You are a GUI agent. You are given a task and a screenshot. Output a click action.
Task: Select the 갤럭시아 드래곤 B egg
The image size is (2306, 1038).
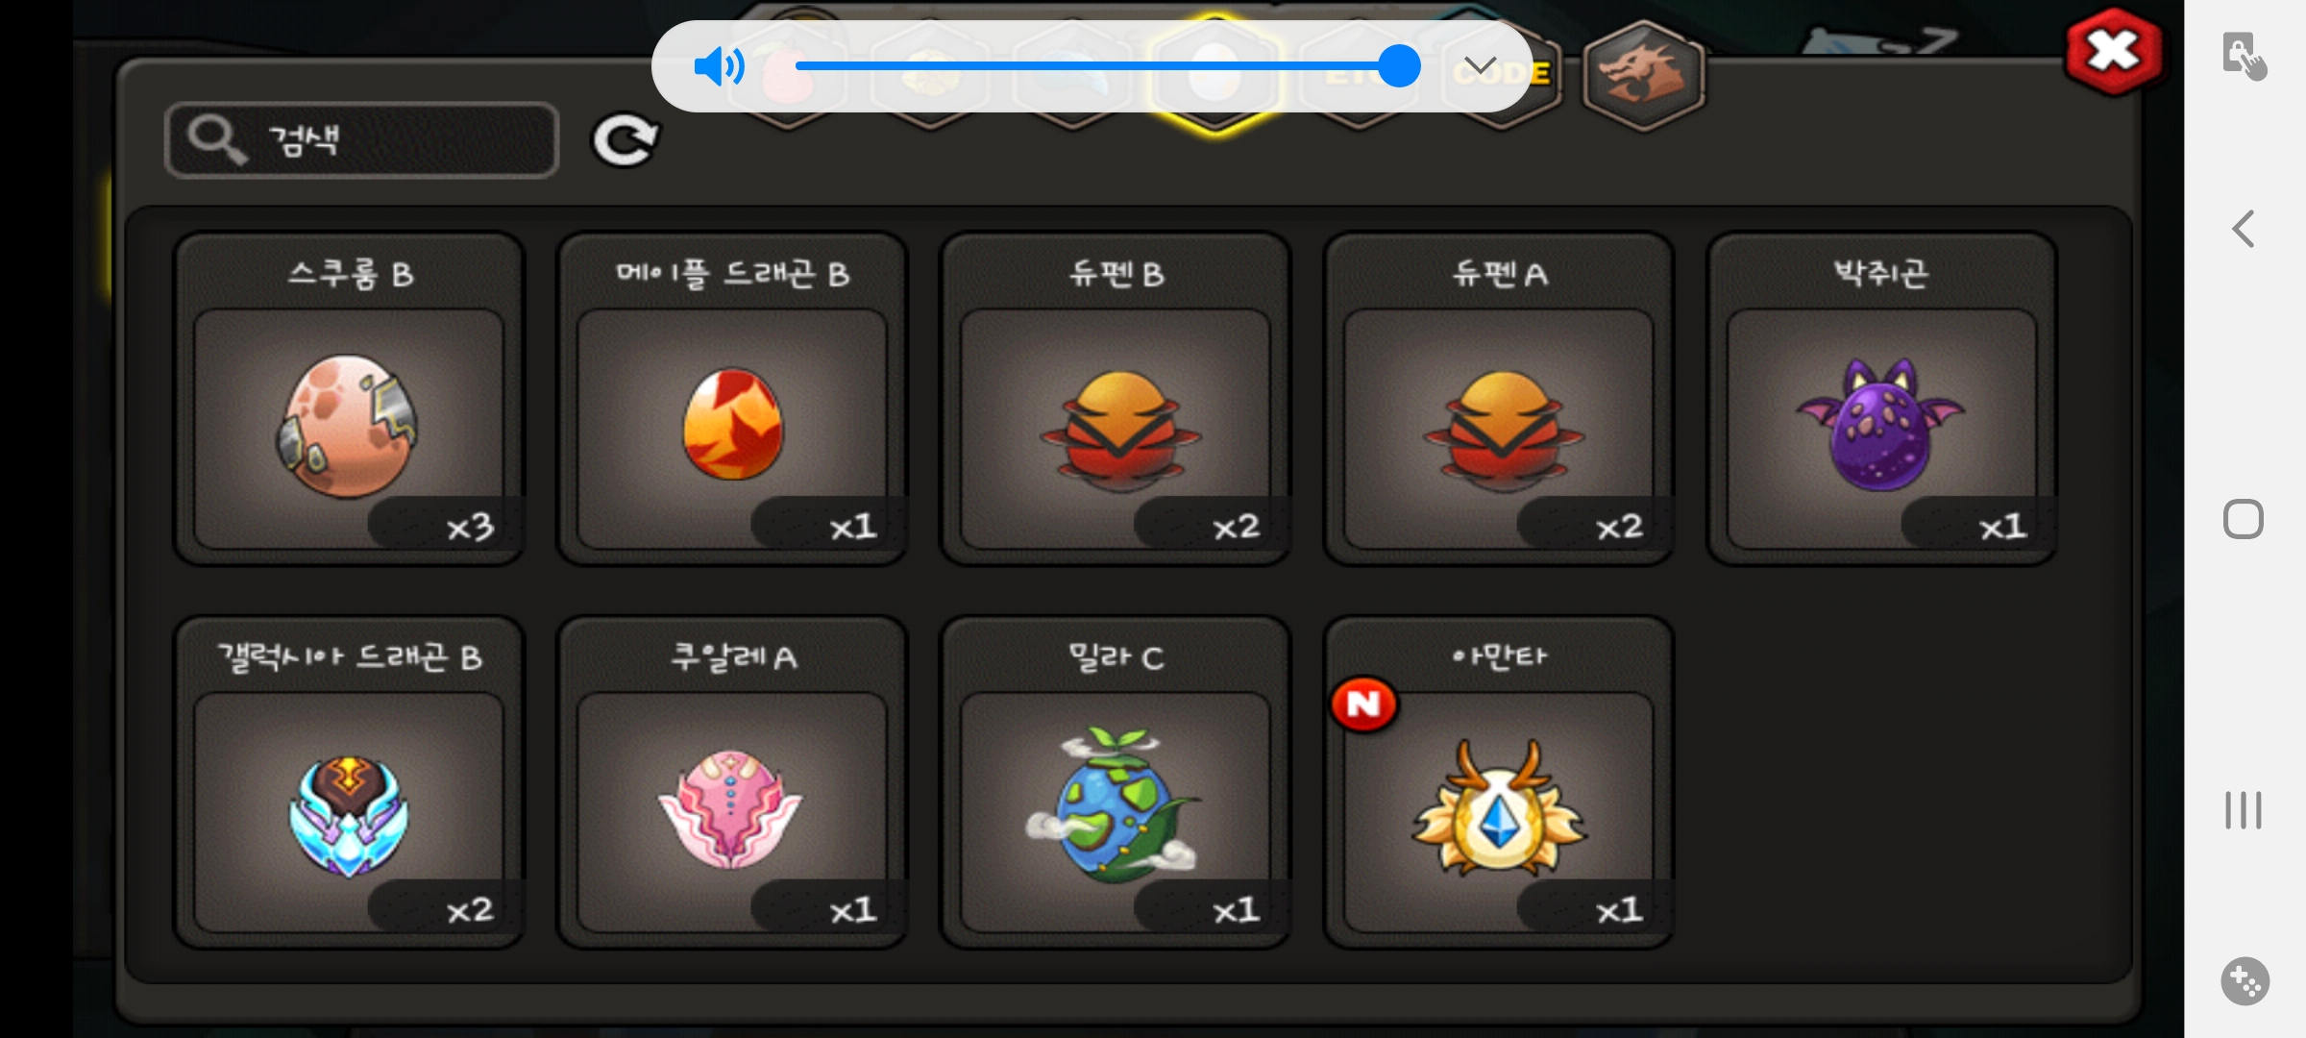click(x=349, y=782)
